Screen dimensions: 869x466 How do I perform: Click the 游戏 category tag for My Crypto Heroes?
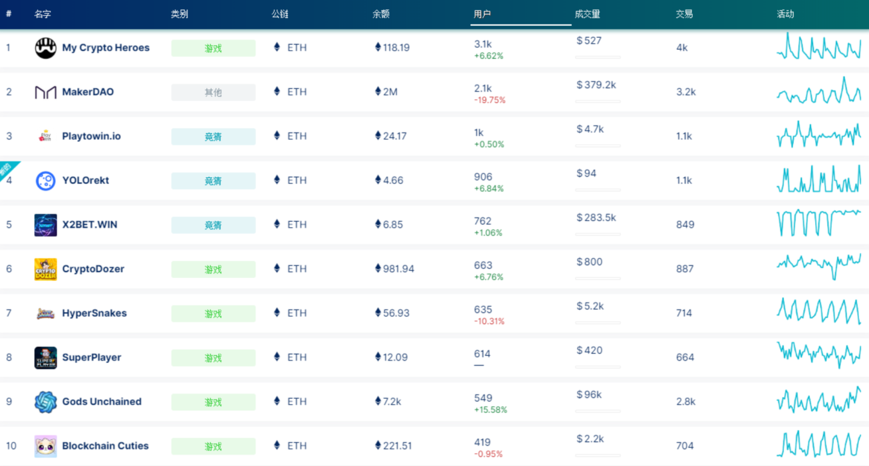click(x=213, y=48)
